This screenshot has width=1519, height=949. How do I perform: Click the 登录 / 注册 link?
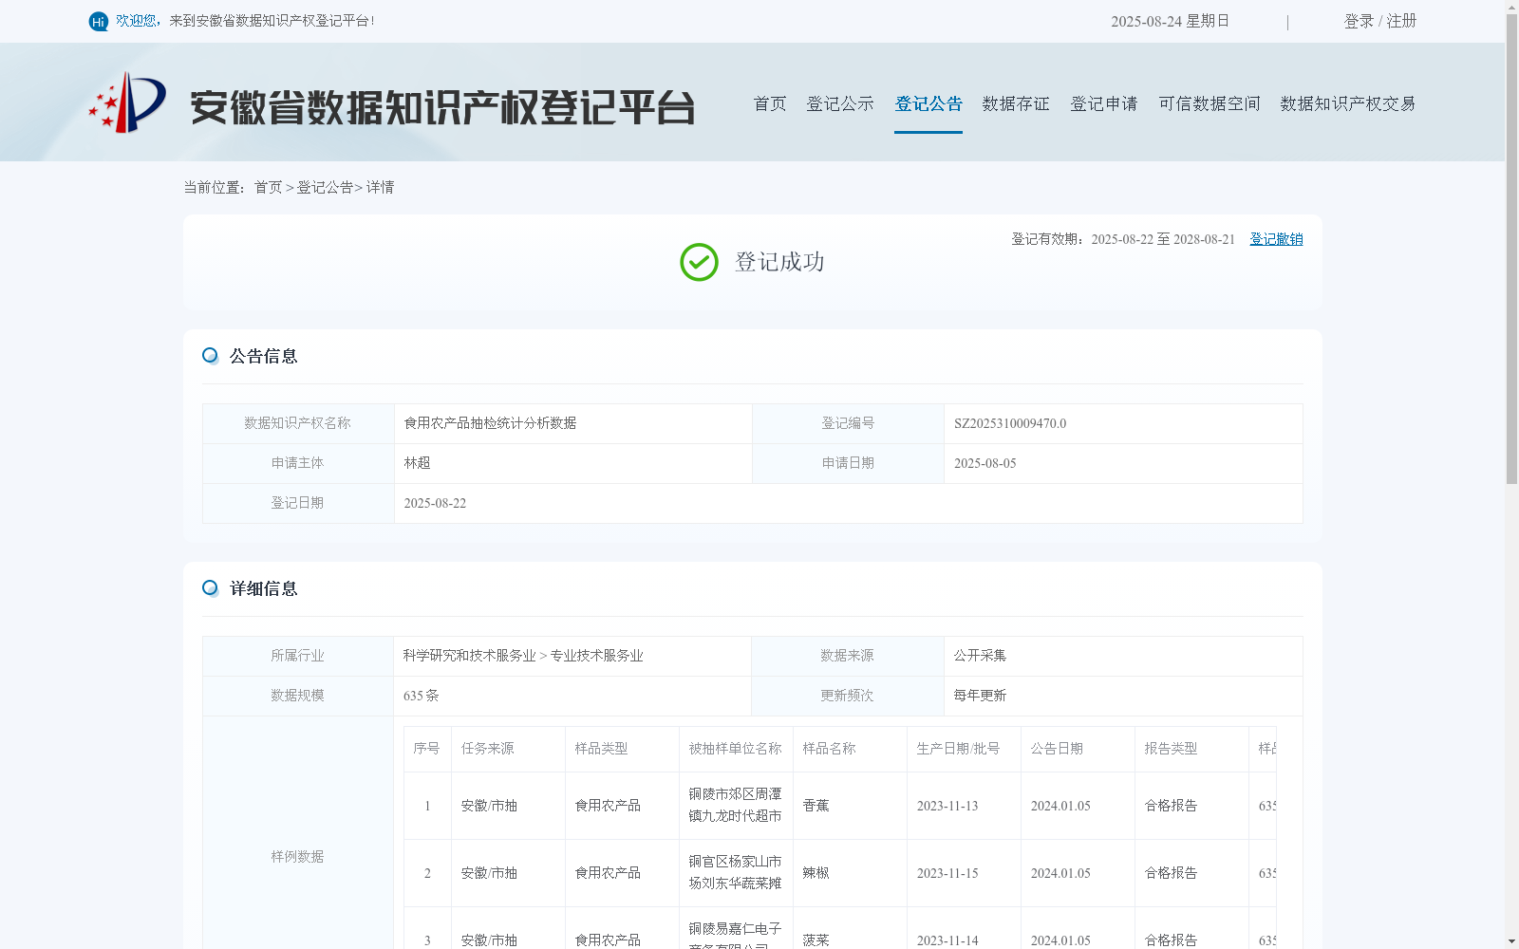tap(1380, 21)
